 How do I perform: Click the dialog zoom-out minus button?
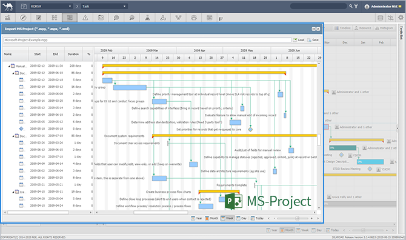point(275,218)
